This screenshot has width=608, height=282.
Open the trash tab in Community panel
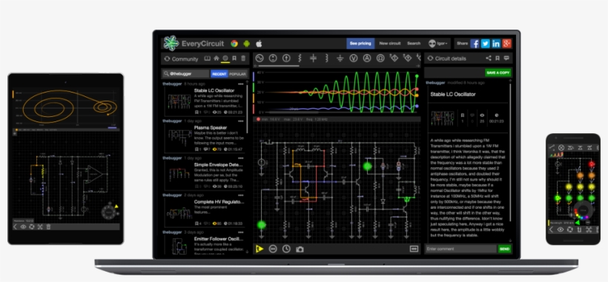click(243, 58)
